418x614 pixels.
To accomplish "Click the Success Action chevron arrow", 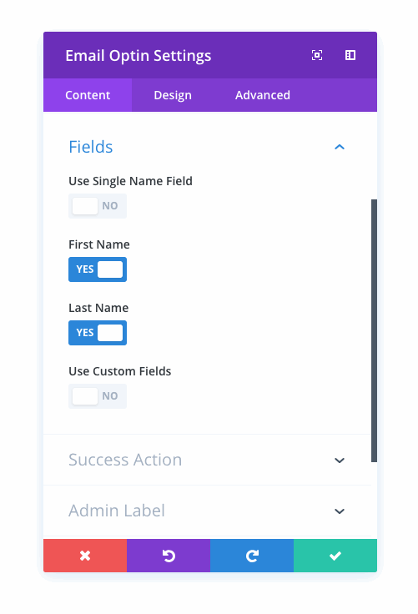I will [x=340, y=460].
